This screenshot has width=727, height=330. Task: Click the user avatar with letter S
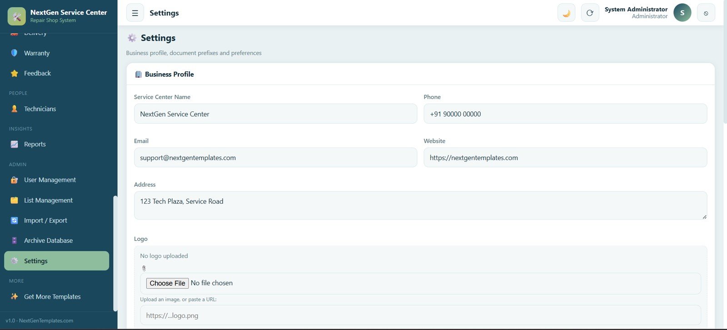pos(682,13)
